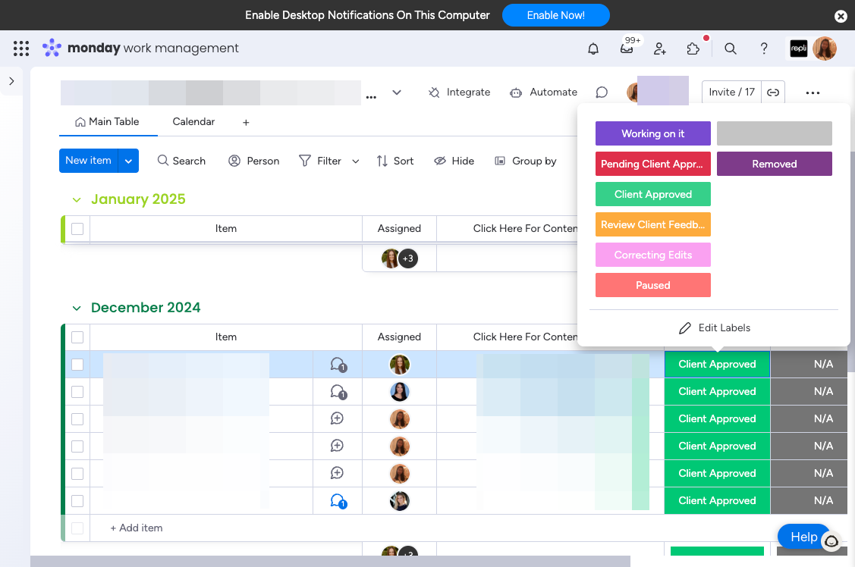Click the horizontal scrollbar at bottom
The height and width of the screenshot is (567, 855).
click(x=331, y=561)
